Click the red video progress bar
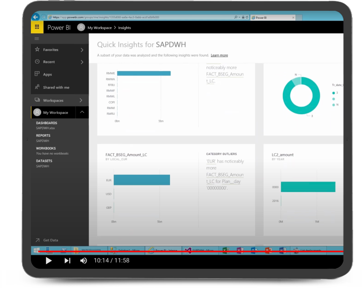362x288 pixels. click(191, 251)
